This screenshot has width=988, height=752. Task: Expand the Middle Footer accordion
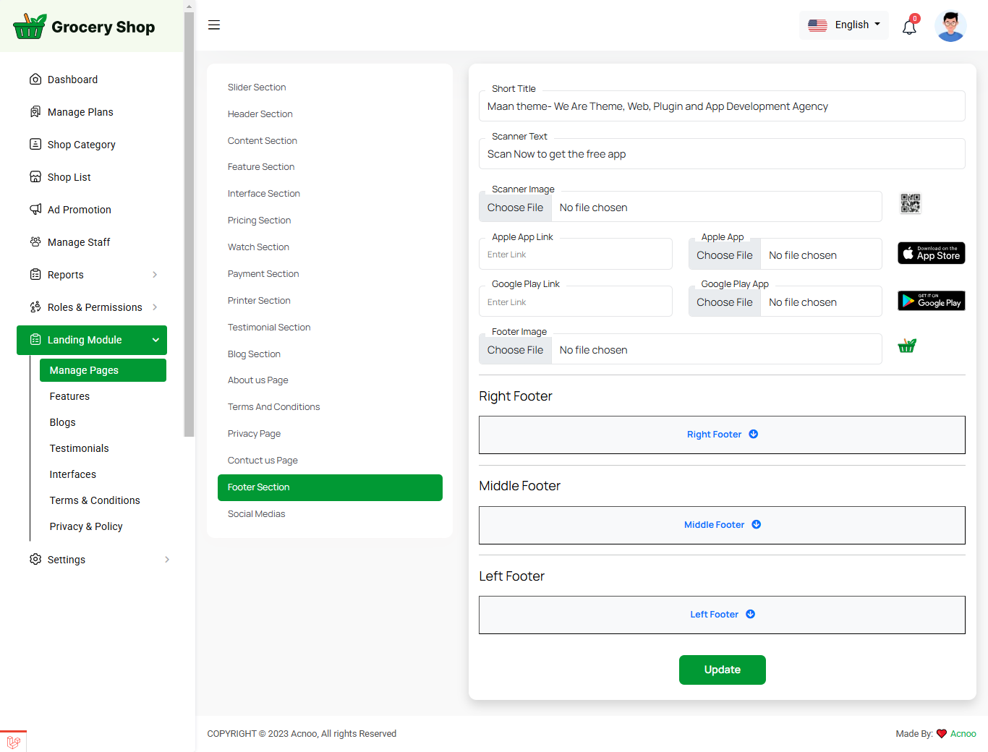tap(721, 525)
